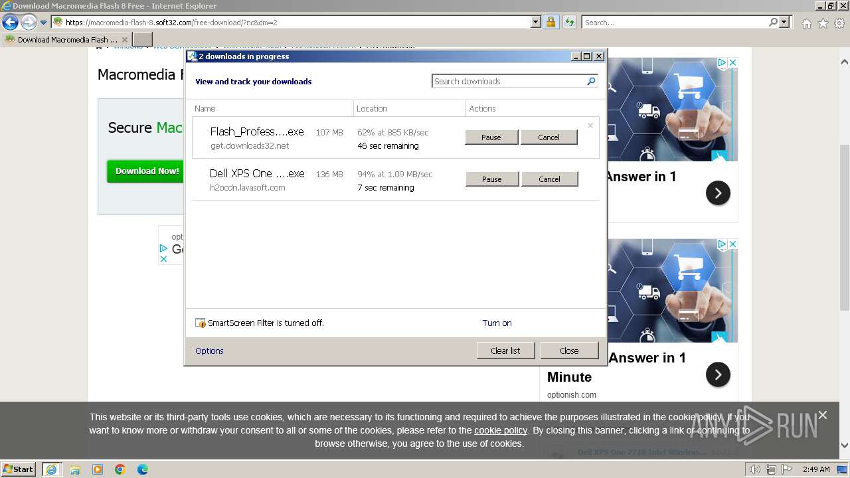
Task: Expand the search provider dropdown
Action: pyautogui.click(x=784, y=23)
